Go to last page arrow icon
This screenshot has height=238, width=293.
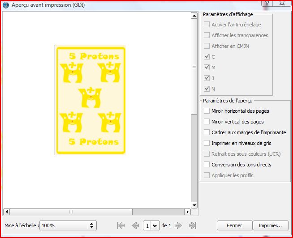pos(193,225)
